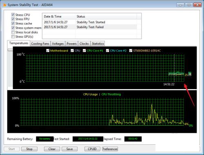Click the Elapsed Time value field
The image size is (204, 155).
click(x=133, y=139)
